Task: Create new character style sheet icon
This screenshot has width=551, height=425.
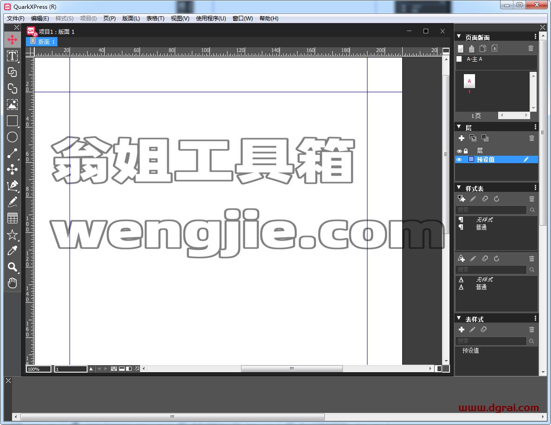Action: [462, 259]
